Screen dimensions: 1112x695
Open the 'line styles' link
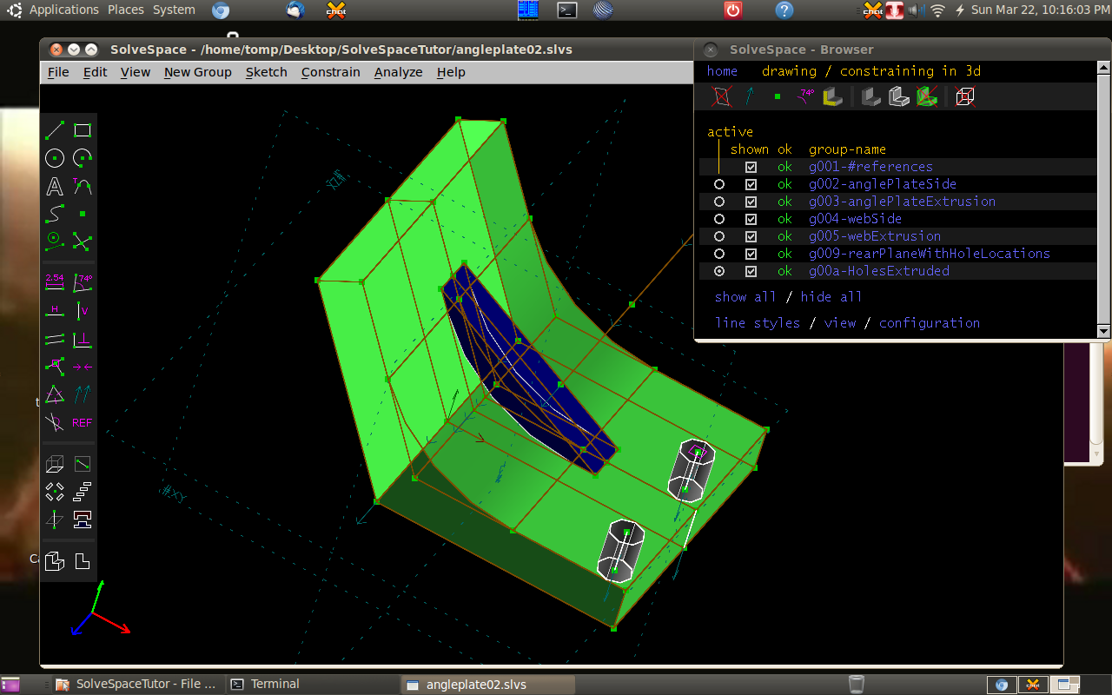757,323
